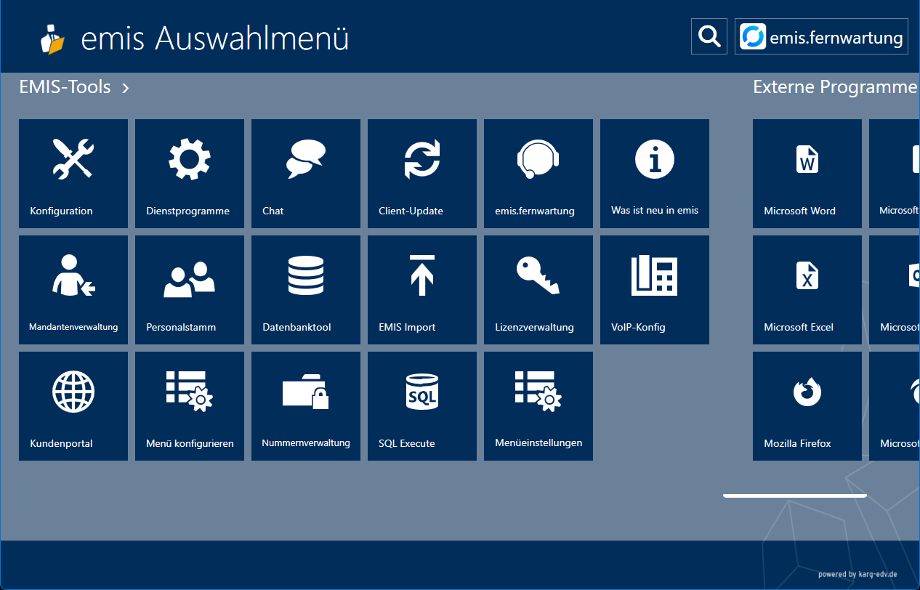This screenshot has height=590, width=920.
Task: Click the search magnifier button
Action: (709, 36)
